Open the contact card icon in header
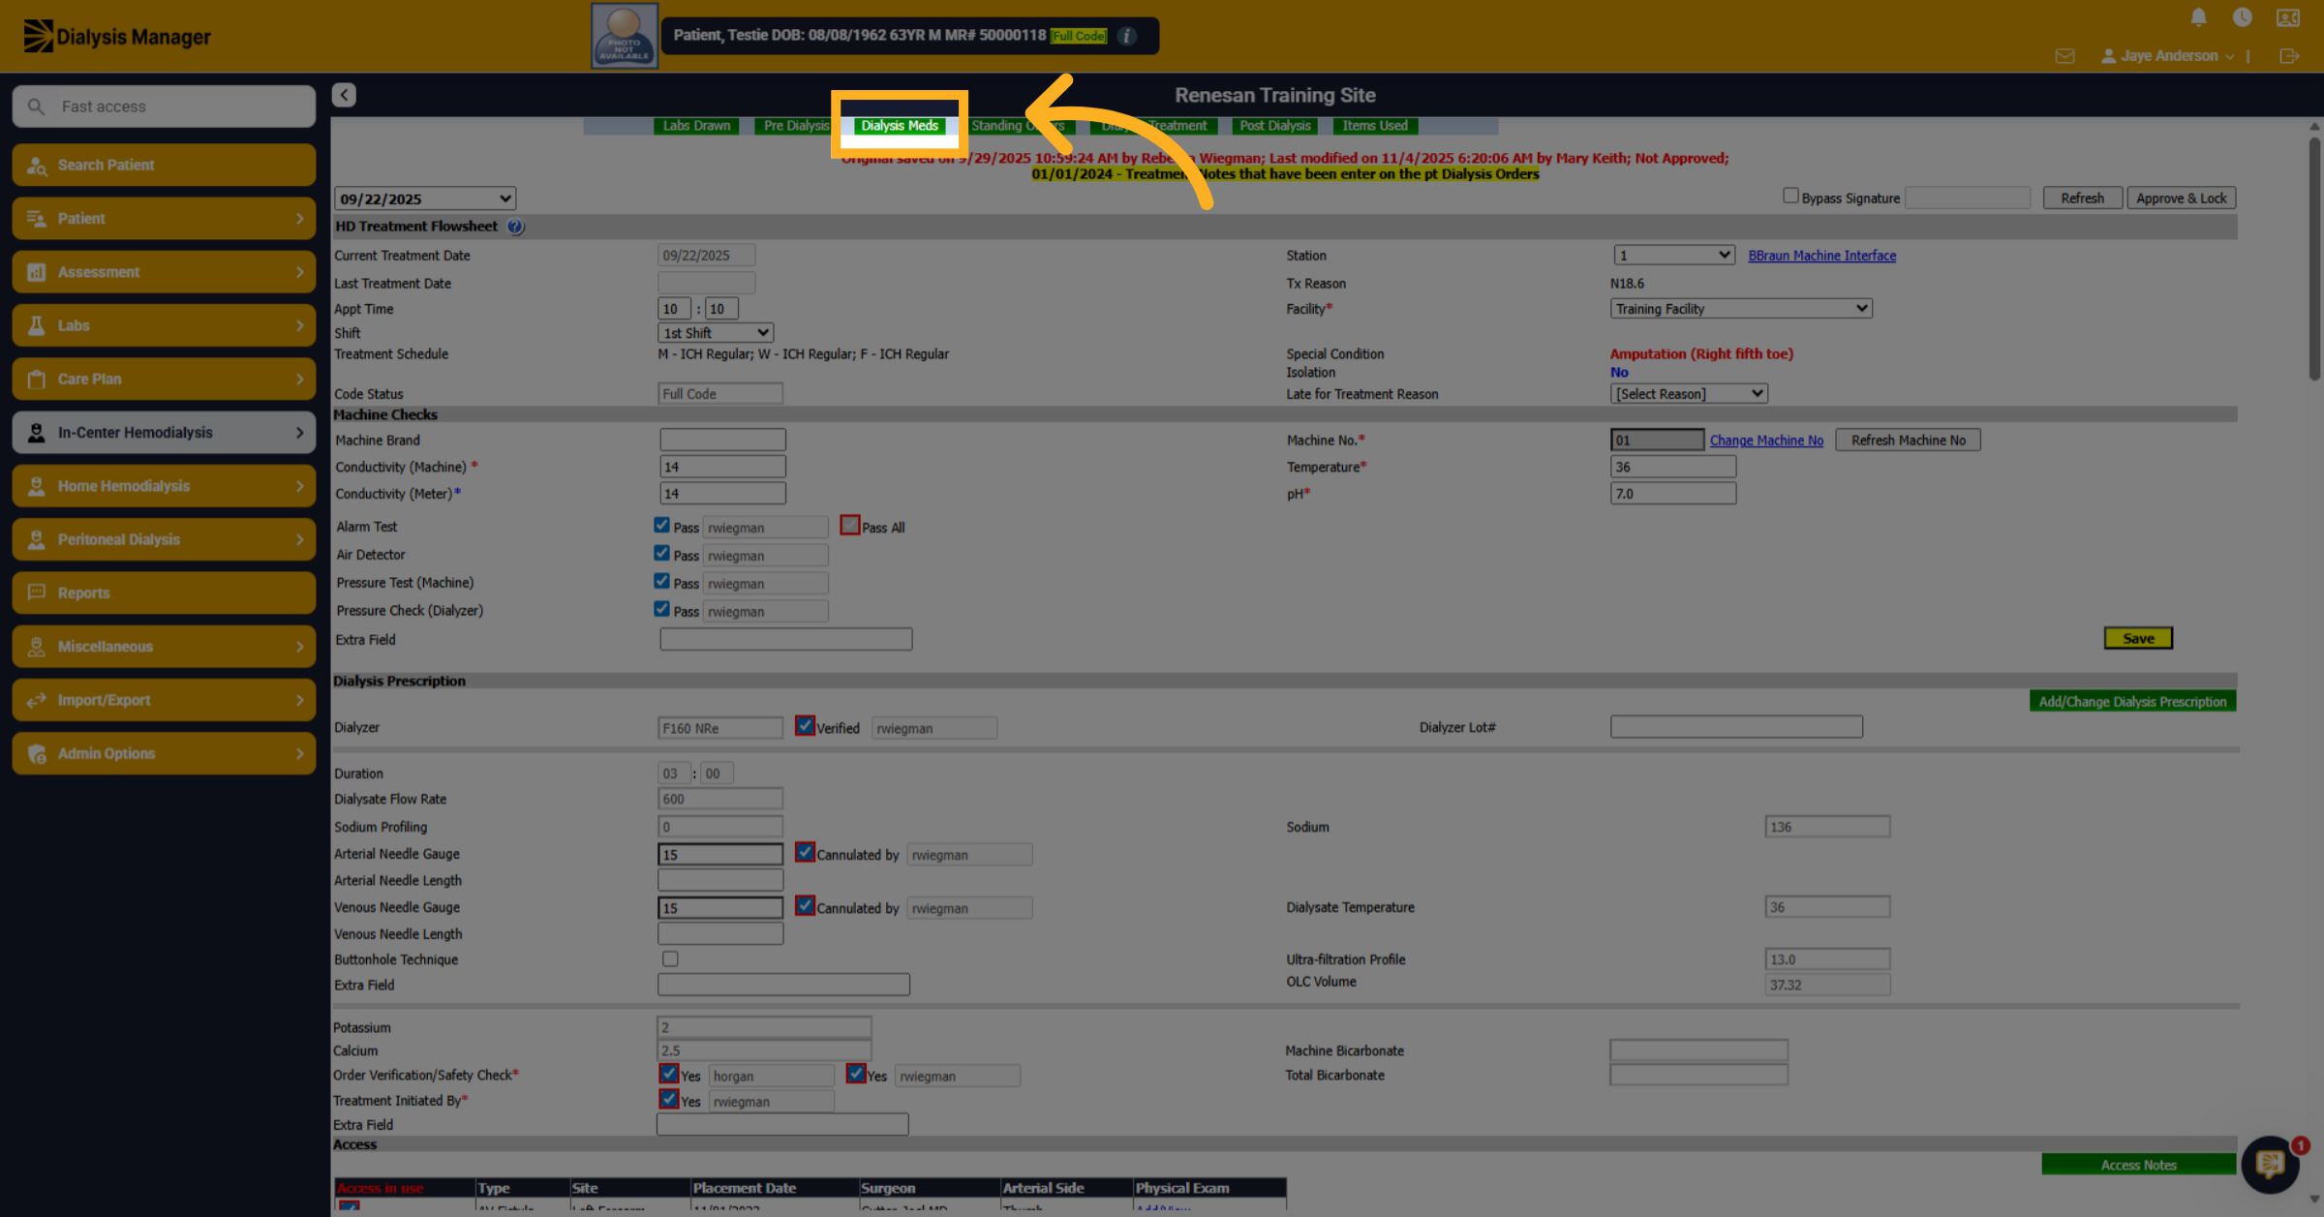 [x=2288, y=17]
